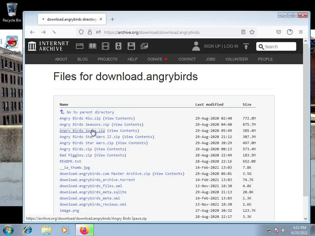Open the HELP menu item

click(132, 59)
